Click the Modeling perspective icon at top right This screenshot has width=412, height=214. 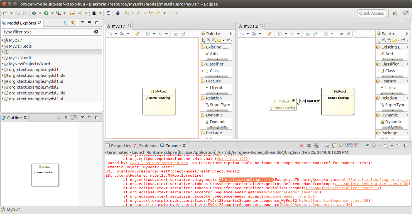[x=406, y=13]
